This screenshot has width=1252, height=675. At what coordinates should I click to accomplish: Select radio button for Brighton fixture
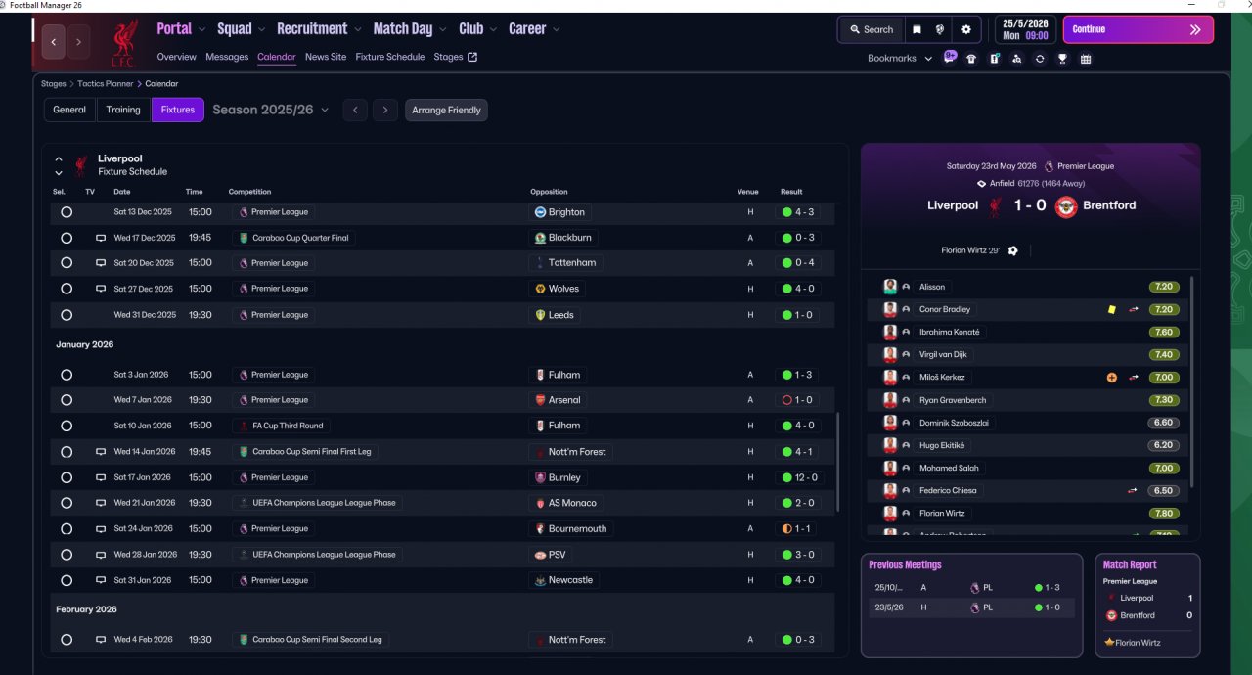pyautogui.click(x=67, y=212)
